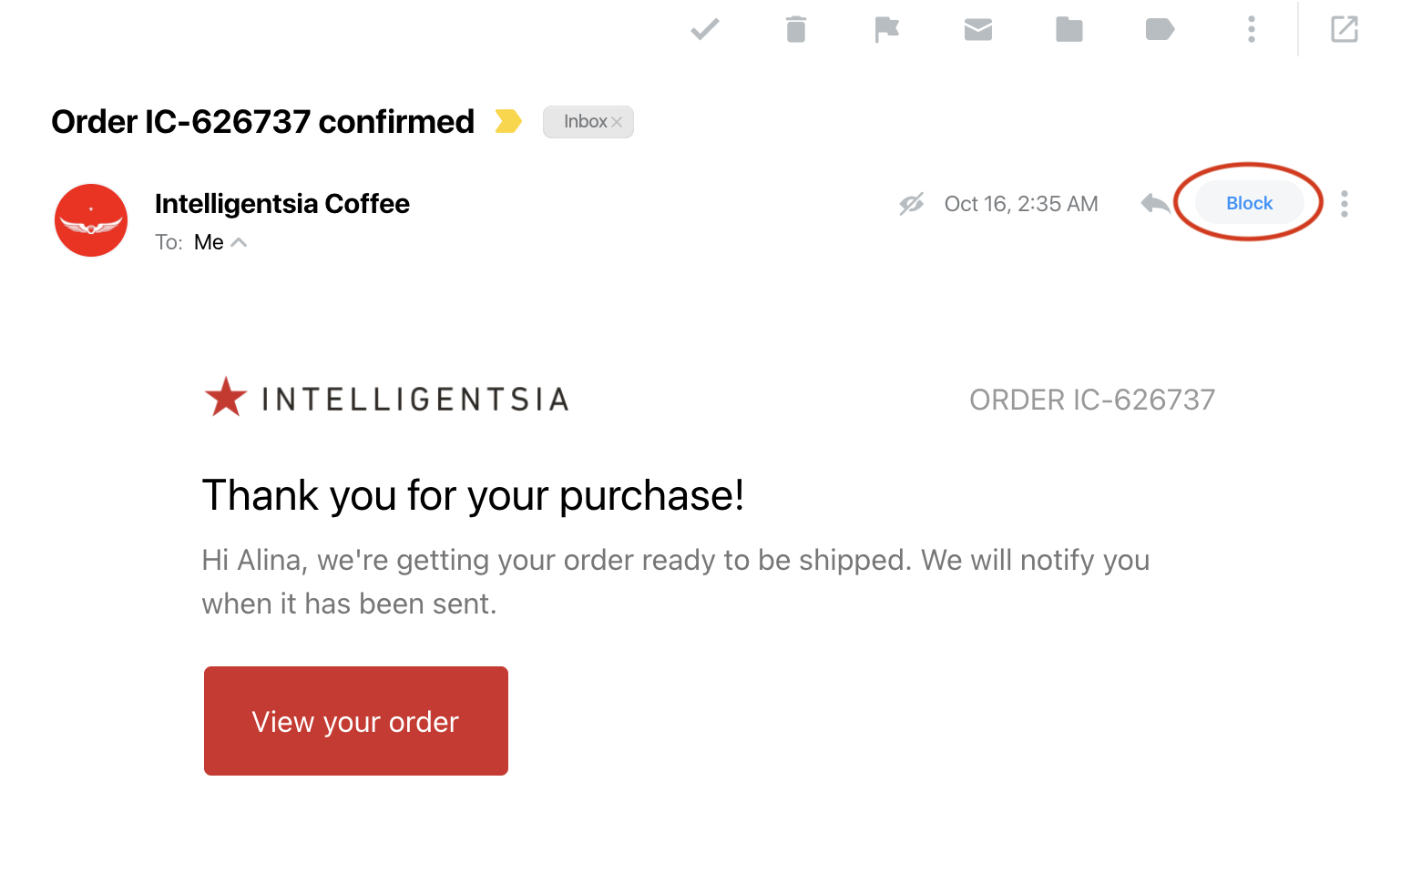Open email in new window icon
This screenshot has height=883, width=1401.
1345,30
